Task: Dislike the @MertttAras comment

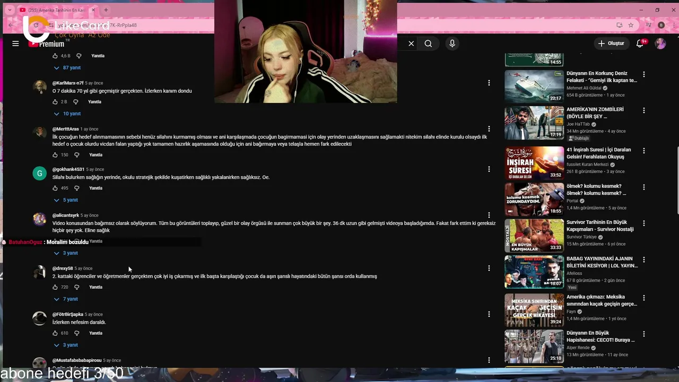Action: (x=77, y=155)
